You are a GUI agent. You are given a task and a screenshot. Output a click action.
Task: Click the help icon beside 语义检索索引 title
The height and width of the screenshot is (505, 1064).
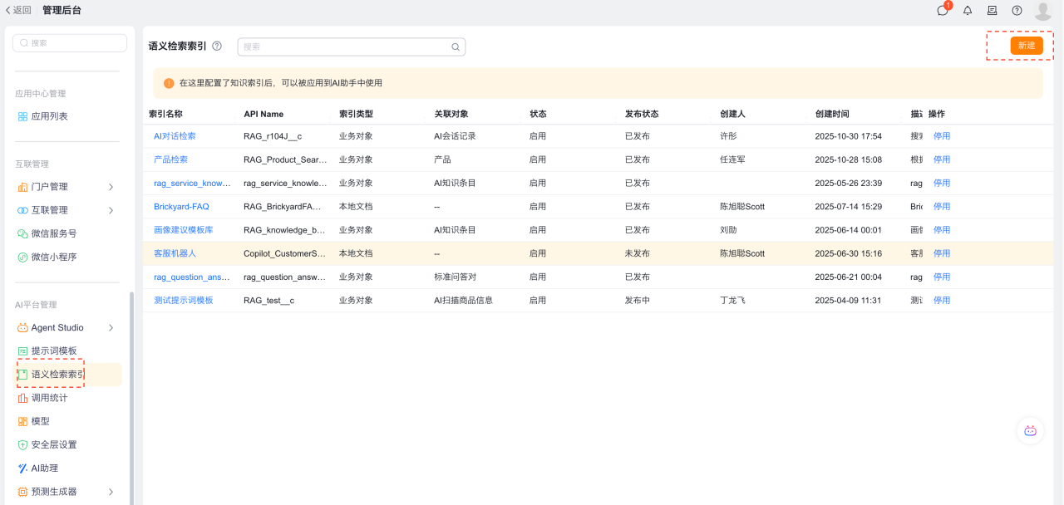point(217,47)
